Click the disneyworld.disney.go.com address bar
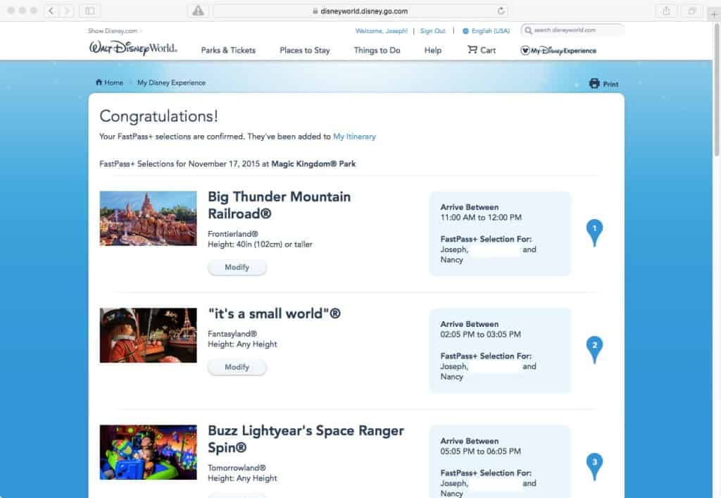Screen dimensions: 721x498 (360, 11)
